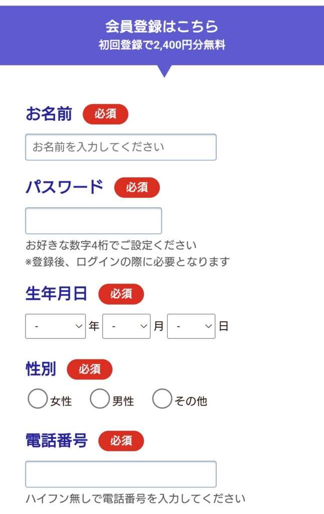The width and height of the screenshot is (324, 514).
Task: Click the 性別 section label
Action: pyautogui.click(x=40, y=370)
